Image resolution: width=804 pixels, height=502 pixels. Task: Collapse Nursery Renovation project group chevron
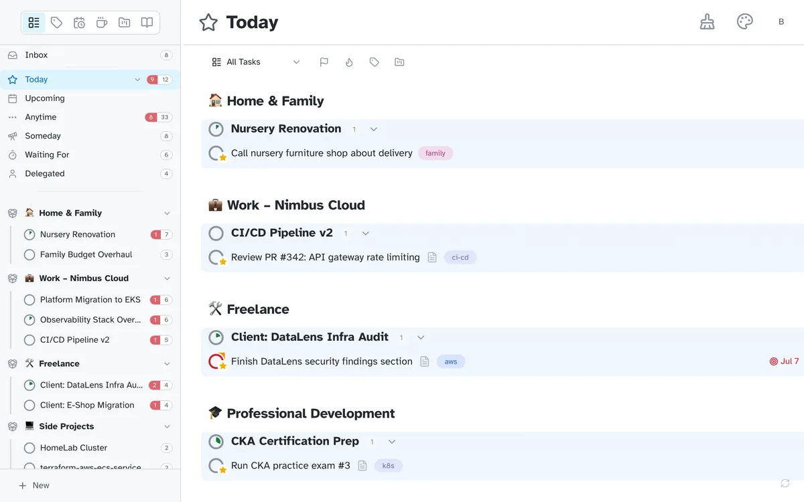pyautogui.click(x=374, y=129)
